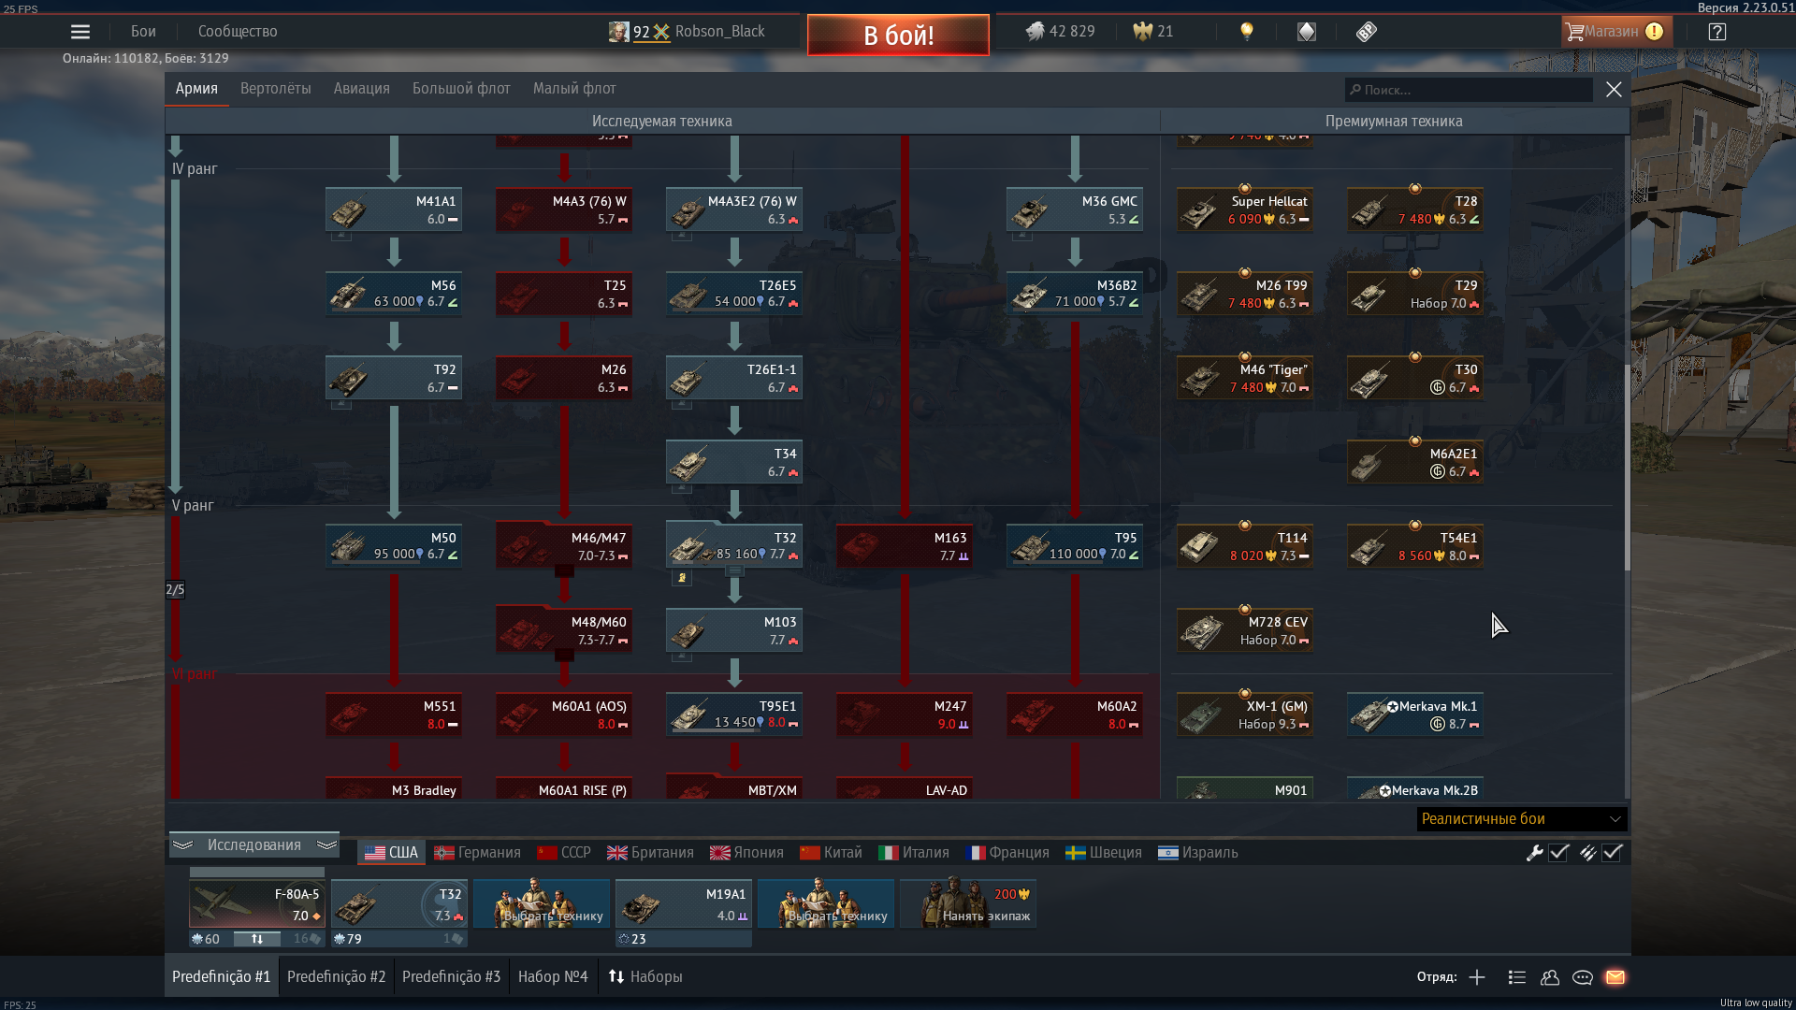1796x1010 pixels.
Task: Click the Golden Eagles balance icon
Action: [1142, 32]
